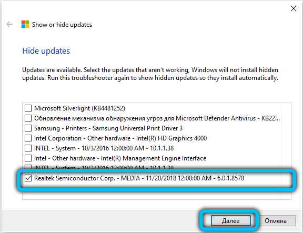Check the Microsoft Defender Antivirus update checkbox

28,118
